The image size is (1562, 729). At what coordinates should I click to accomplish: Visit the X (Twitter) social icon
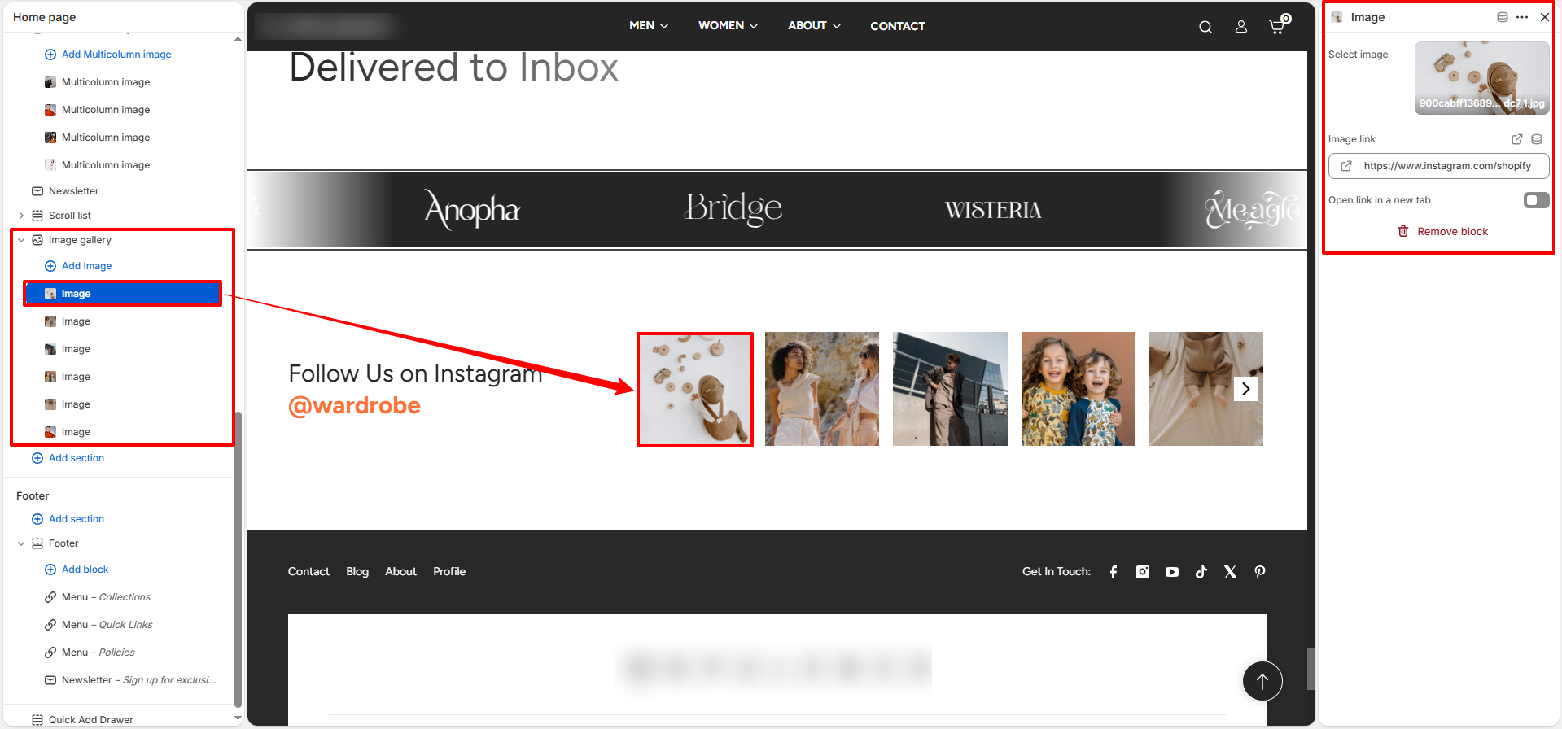1231,572
